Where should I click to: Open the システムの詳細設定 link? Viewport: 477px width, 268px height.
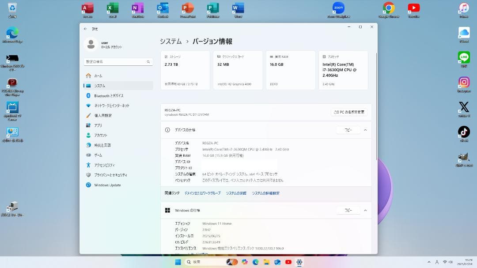(x=265, y=193)
